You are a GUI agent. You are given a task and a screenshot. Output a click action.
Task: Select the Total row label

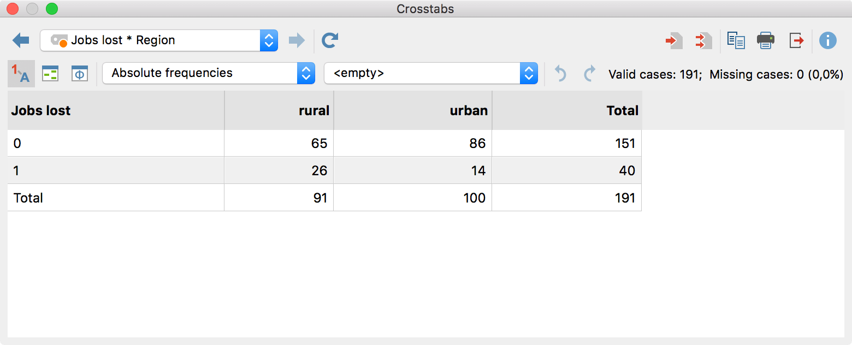click(x=116, y=198)
